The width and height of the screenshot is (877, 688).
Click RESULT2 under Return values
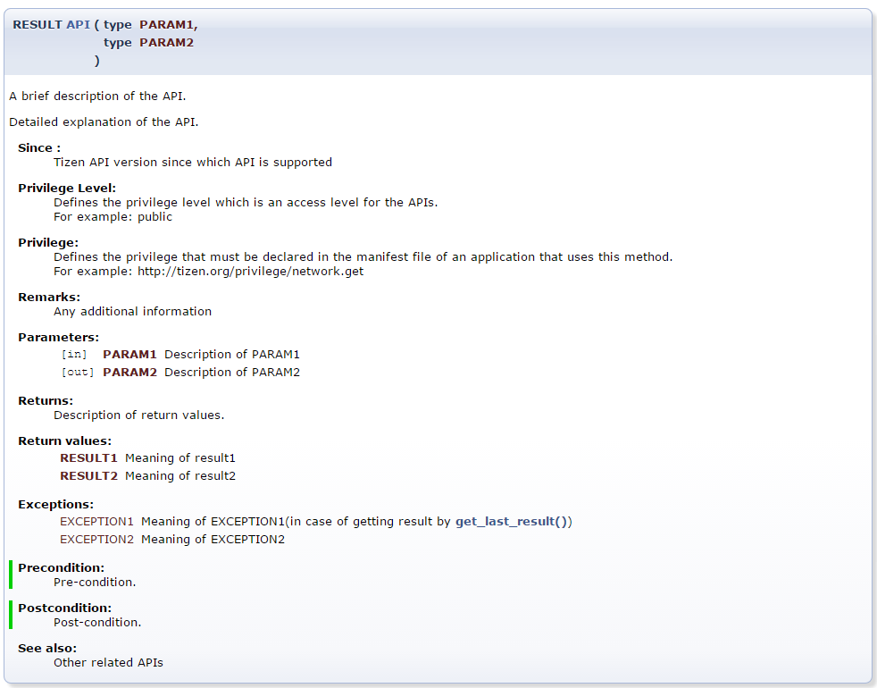pos(88,476)
